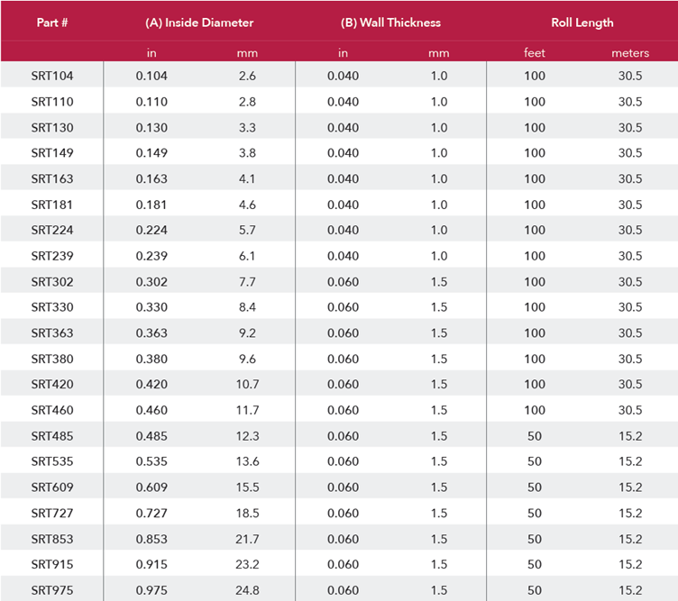Click the Part # column header
Image resolution: width=678 pixels, height=601 pixels.
pos(52,23)
